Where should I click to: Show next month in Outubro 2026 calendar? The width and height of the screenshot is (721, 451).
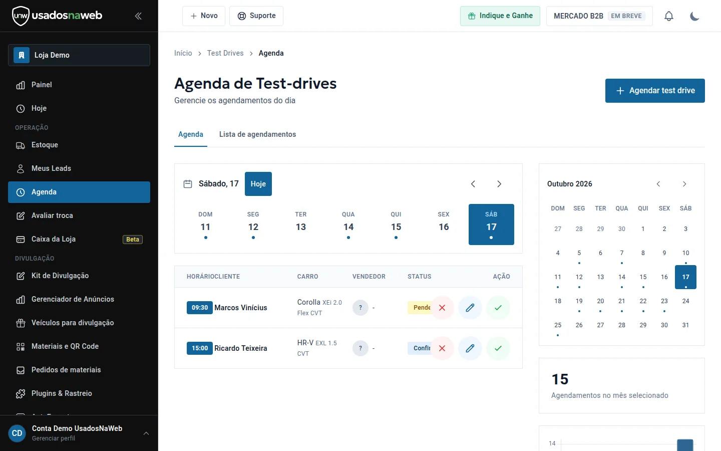pyautogui.click(x=684, y=184)
